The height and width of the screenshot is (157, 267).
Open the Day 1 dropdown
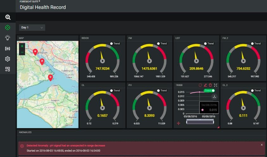[32, 28]
